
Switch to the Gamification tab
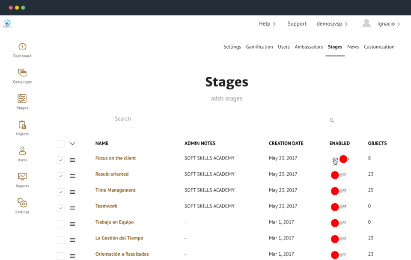[259, 47]
